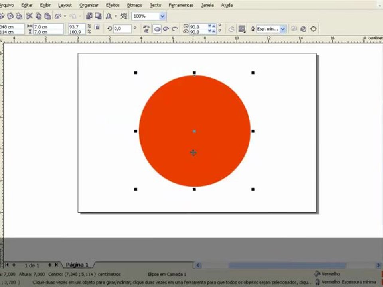The width and height of the screenshot is (383, 287).
Task: Open the Editar menu
Action: [x=27, y=5]
